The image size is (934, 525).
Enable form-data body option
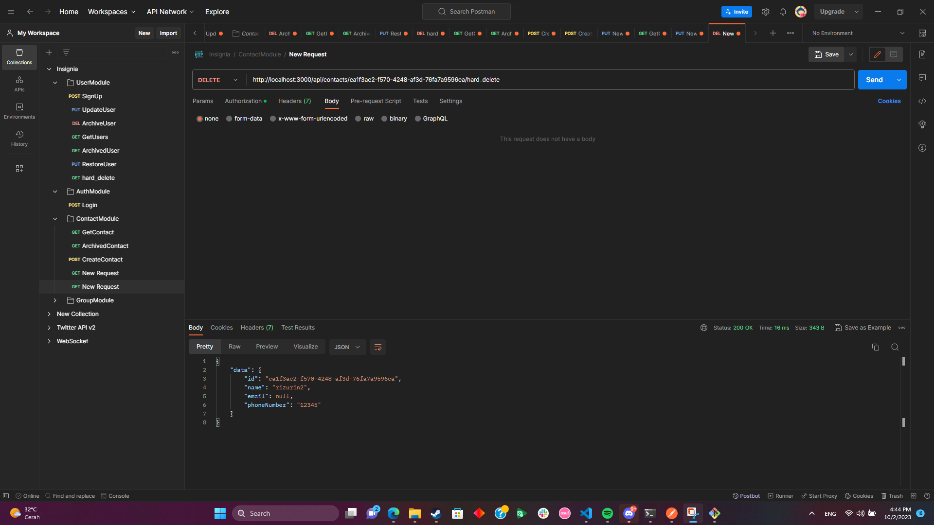[244, 118]
